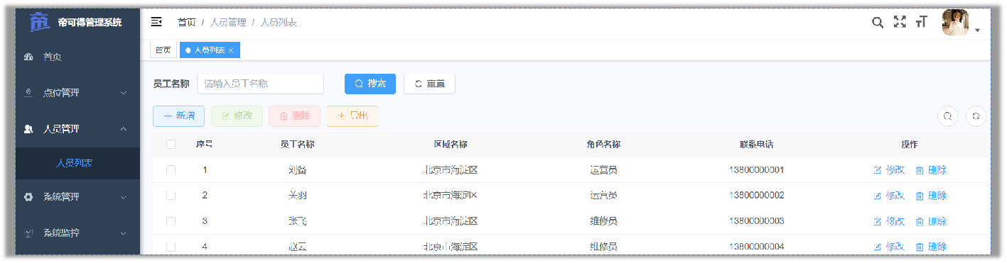Check the select-all header checkbox

point(171,144)
